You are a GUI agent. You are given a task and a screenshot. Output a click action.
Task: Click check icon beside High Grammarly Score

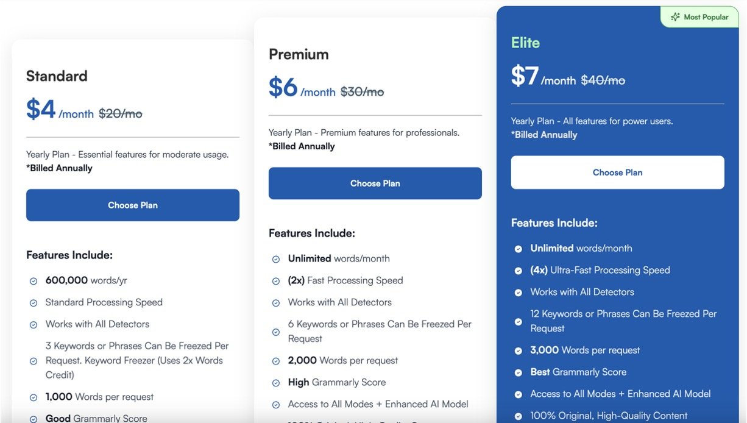(x=276, y=383)
